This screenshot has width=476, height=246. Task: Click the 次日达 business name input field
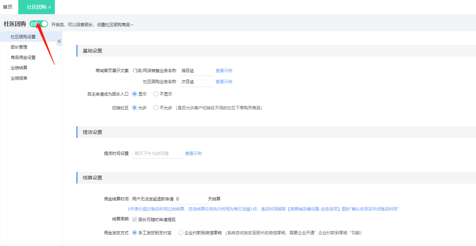pyautogui.click(x=196, y=81)
